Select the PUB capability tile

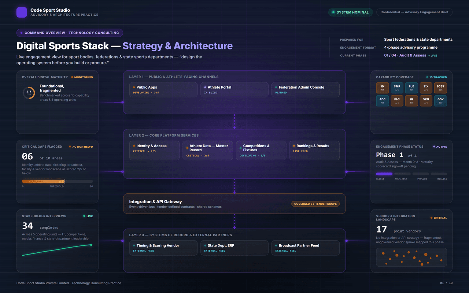tap(411, 88)
